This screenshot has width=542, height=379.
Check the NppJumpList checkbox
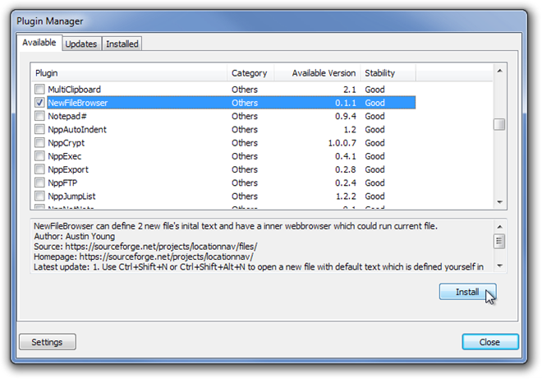point(39,196)
